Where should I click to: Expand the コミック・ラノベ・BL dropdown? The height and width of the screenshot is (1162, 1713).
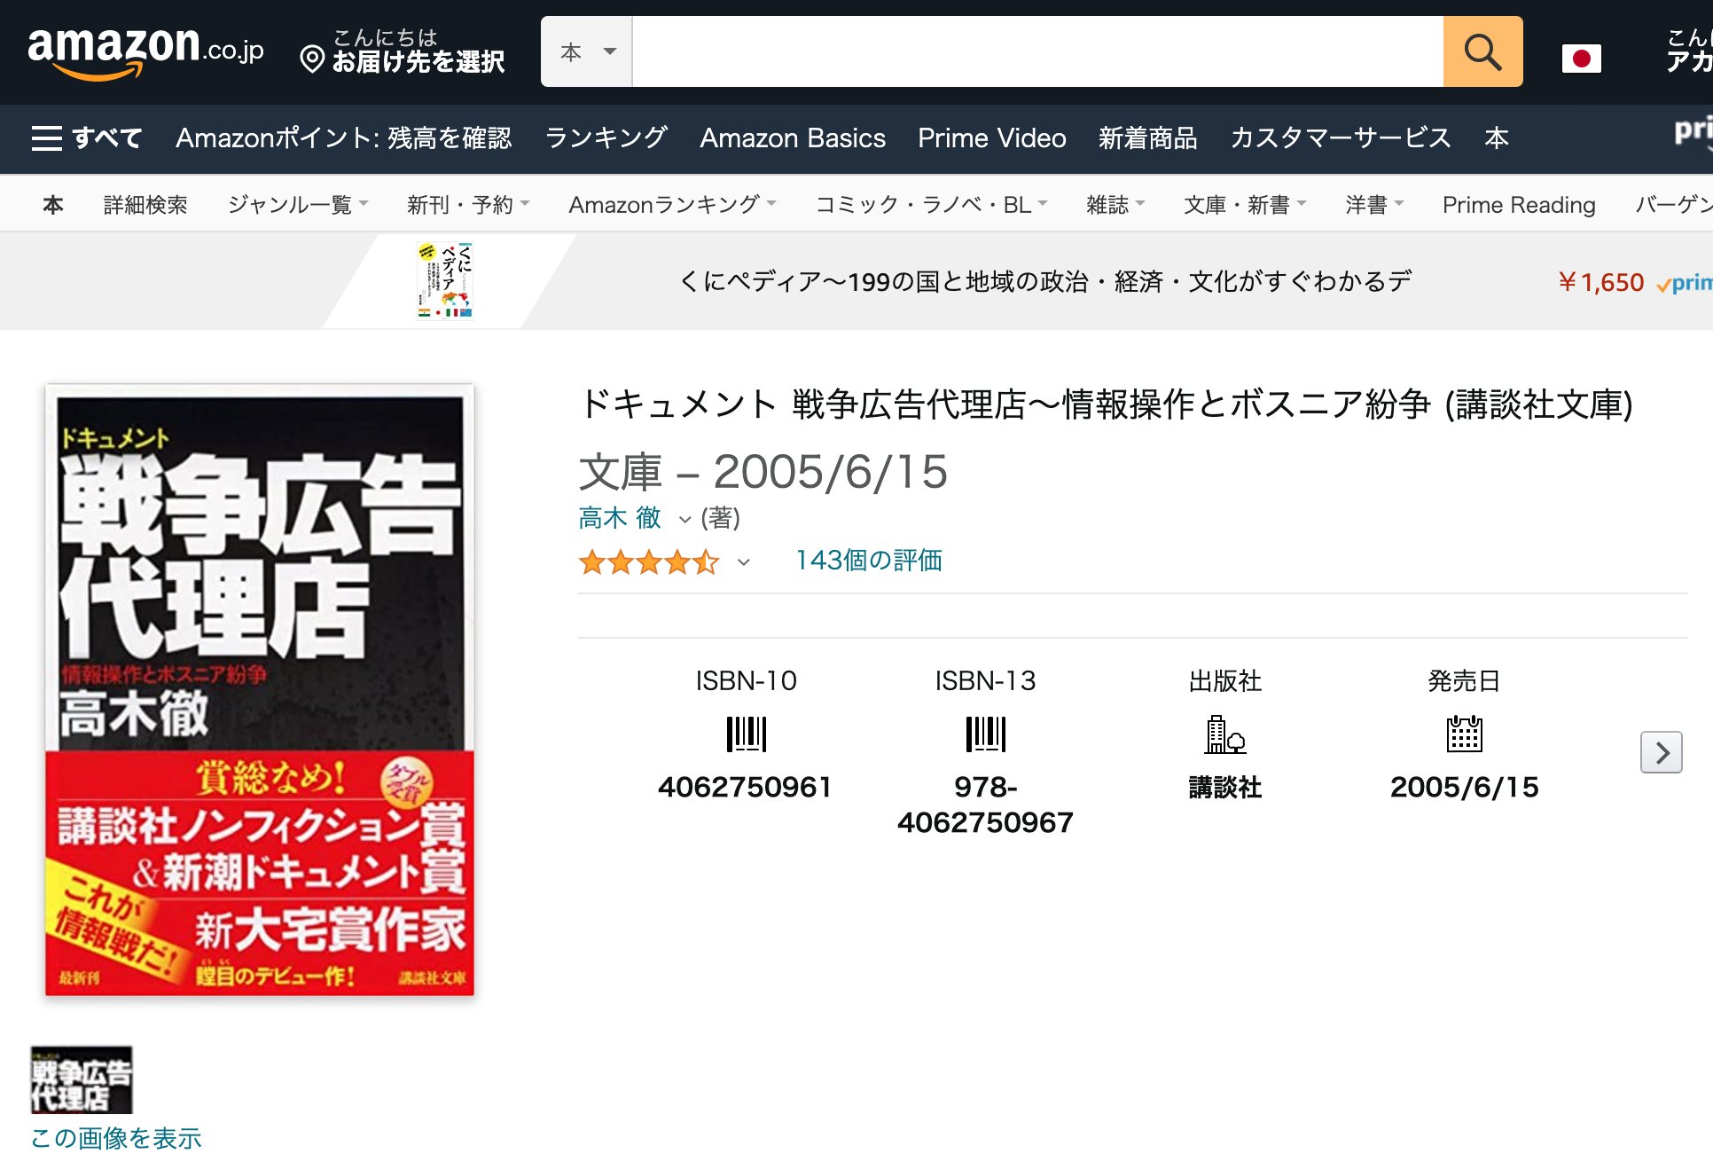[931, 205]
